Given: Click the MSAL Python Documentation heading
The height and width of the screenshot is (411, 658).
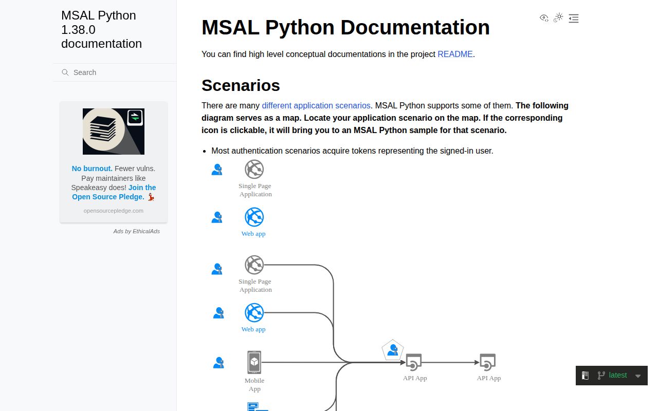Looking at the screenshot, I should pos(345,27).
